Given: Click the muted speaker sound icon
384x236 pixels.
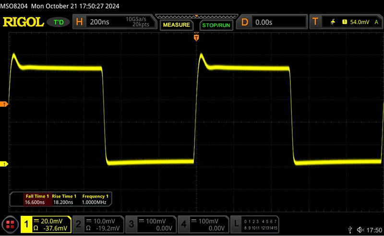Looking at the screenshot, I should (x=360, y=230).
